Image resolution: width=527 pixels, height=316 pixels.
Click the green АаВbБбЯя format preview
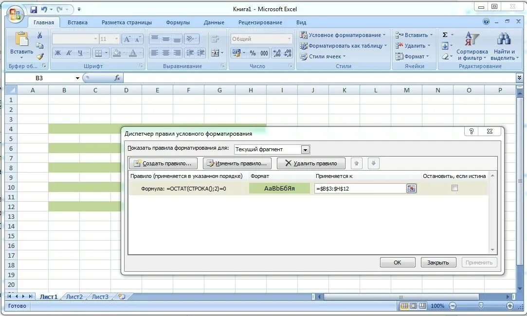pos(279,189)
